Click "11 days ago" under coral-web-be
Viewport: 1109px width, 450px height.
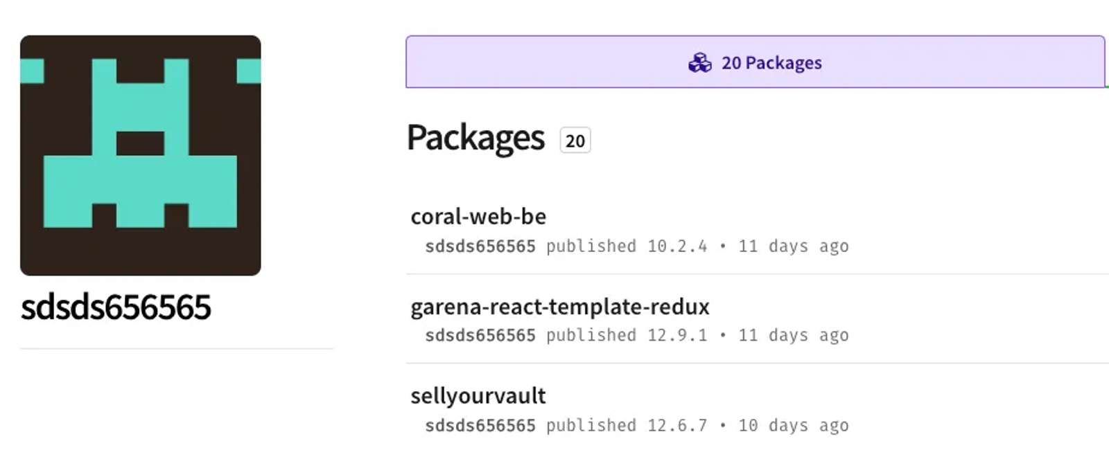pos(793,246)
